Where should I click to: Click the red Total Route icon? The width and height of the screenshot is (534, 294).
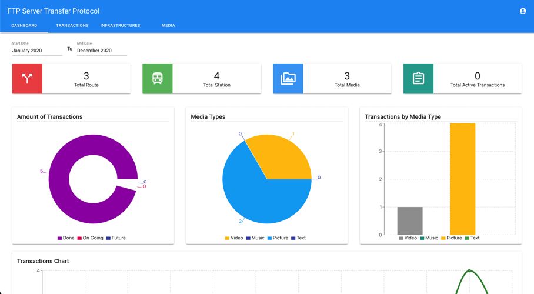pos(27,79)
